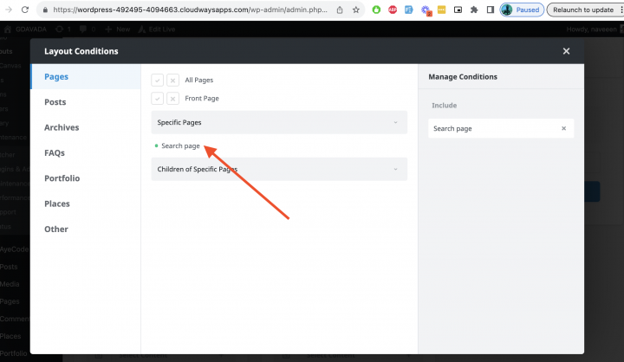Open the Archives tab

point(62,127)
